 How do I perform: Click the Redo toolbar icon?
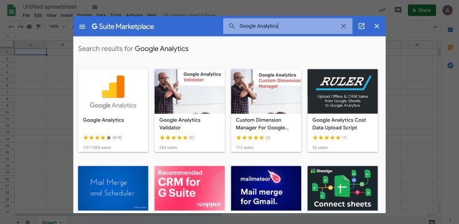(20, 26)
